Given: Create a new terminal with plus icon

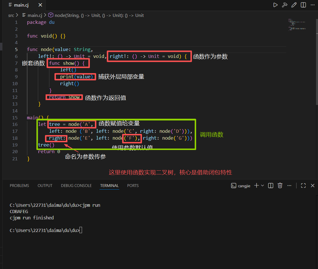Looking at the screenshot, I should [257, 186].
